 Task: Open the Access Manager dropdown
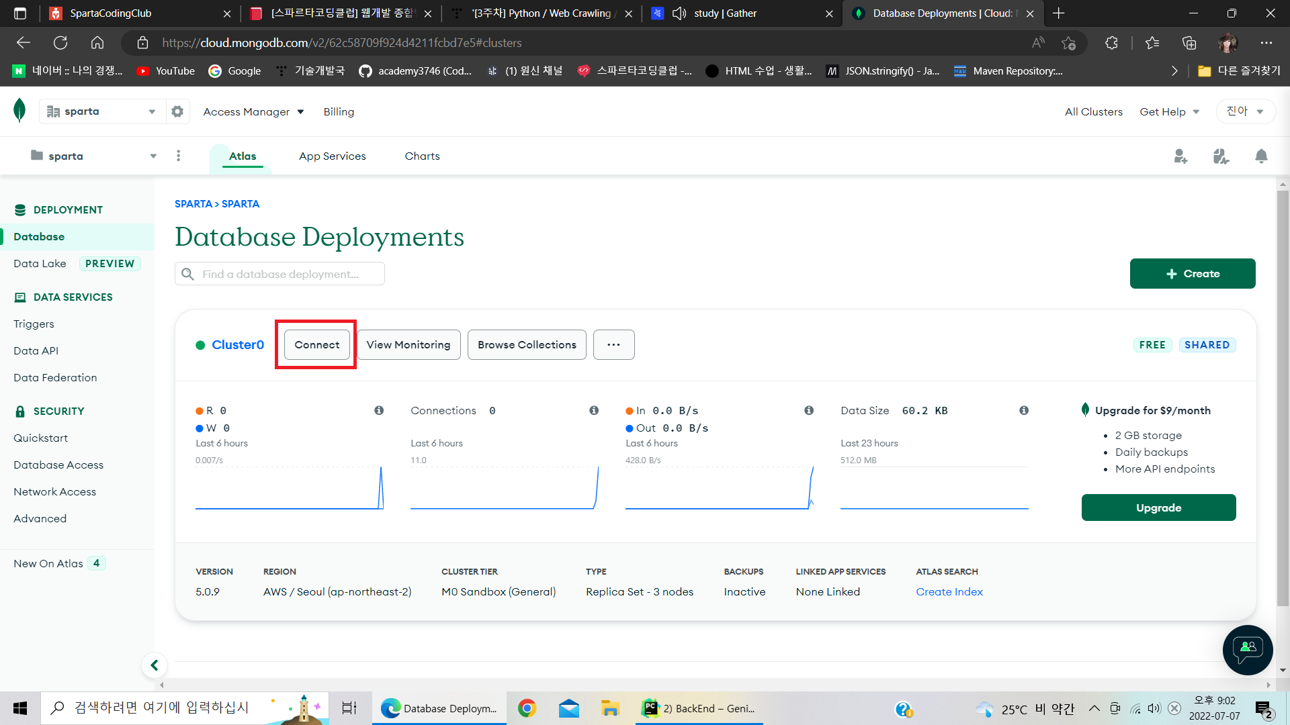253,111
